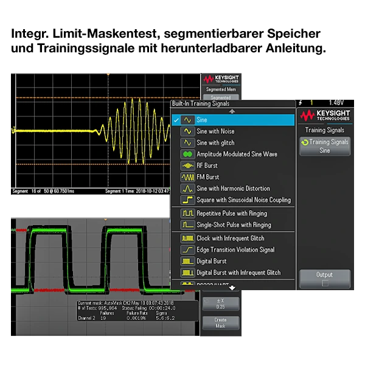Click the Edge Transition Violation Signal icon

187,250
